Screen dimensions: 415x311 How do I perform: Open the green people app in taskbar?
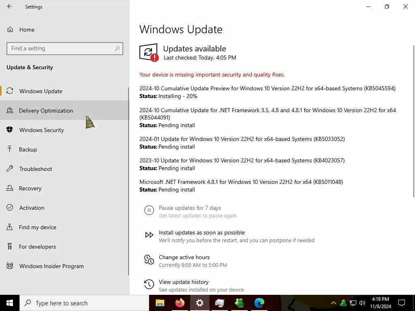point(240,303)
